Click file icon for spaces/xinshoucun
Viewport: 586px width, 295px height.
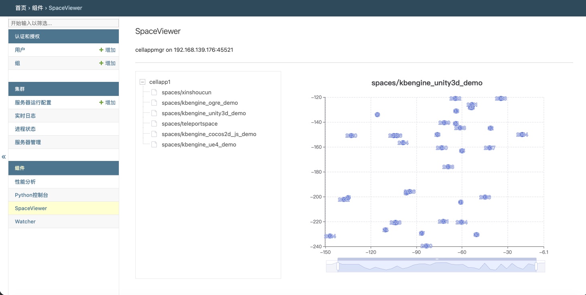(x=154, y=92)
